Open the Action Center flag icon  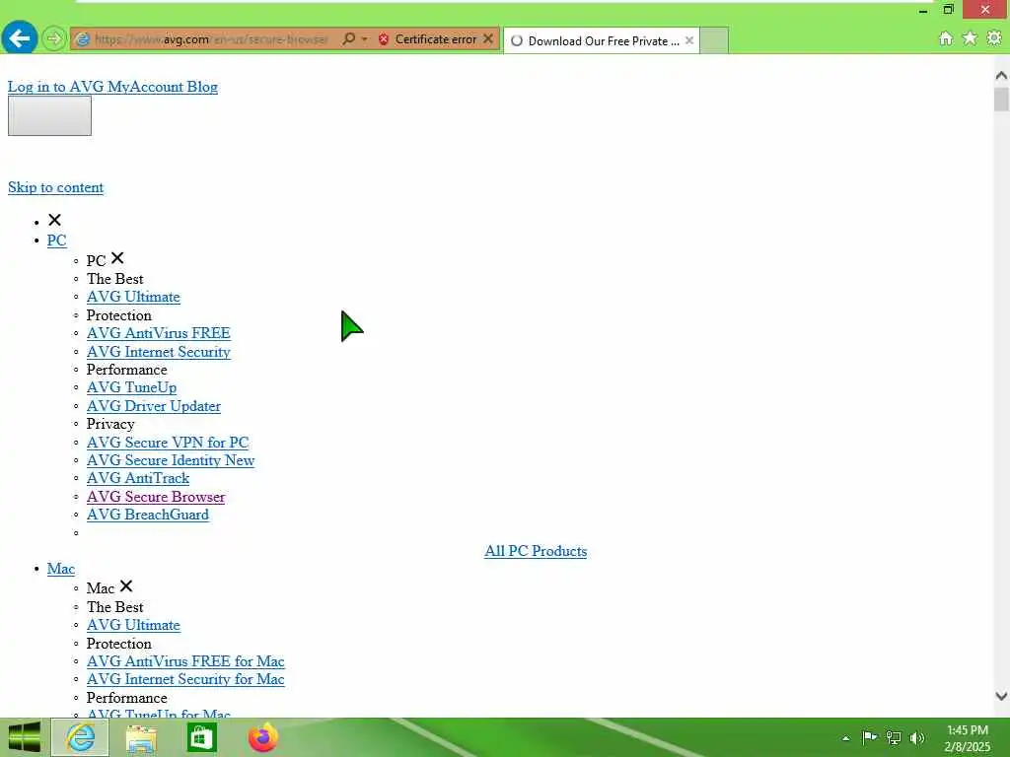[x=869, y=737]
